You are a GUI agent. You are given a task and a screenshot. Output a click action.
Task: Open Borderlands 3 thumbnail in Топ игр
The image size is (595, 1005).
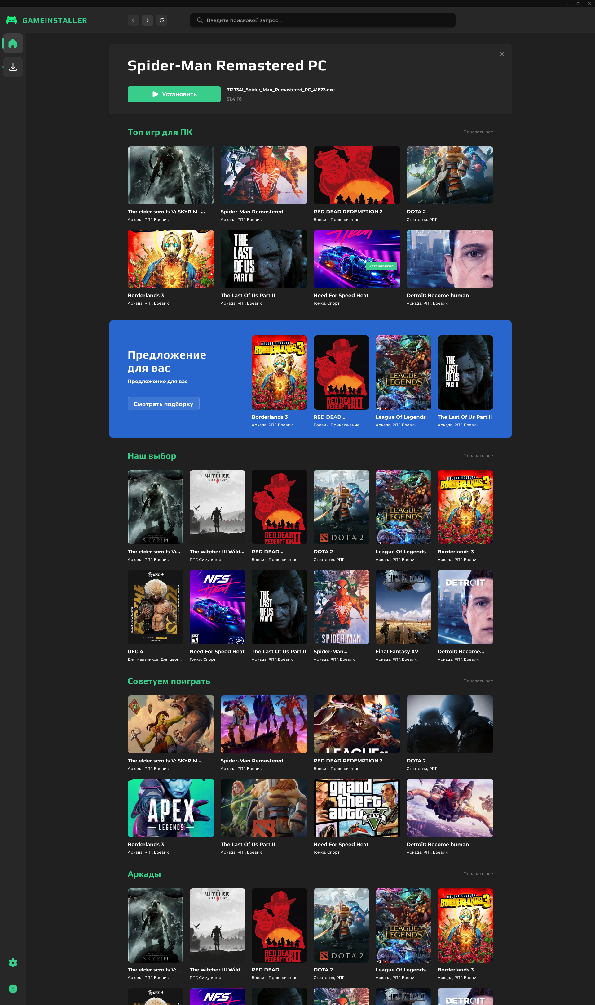[x=171, y=259]
